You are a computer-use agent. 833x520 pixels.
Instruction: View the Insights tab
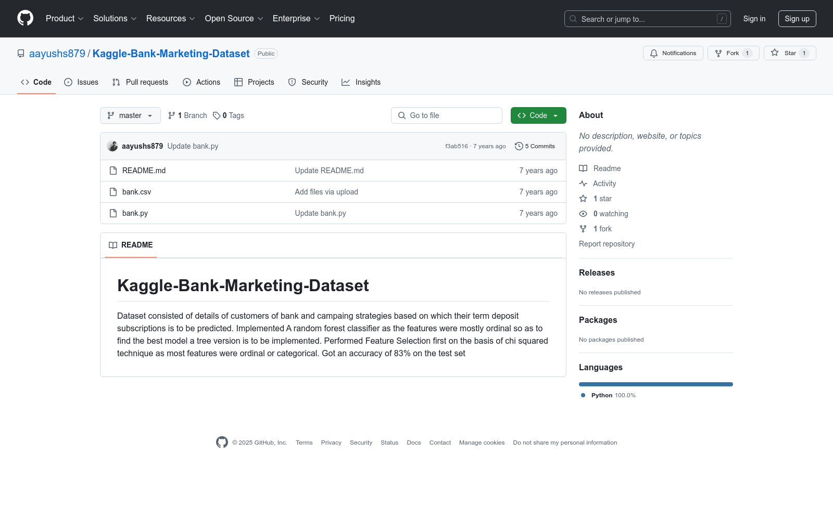click(x=361, y=82)
